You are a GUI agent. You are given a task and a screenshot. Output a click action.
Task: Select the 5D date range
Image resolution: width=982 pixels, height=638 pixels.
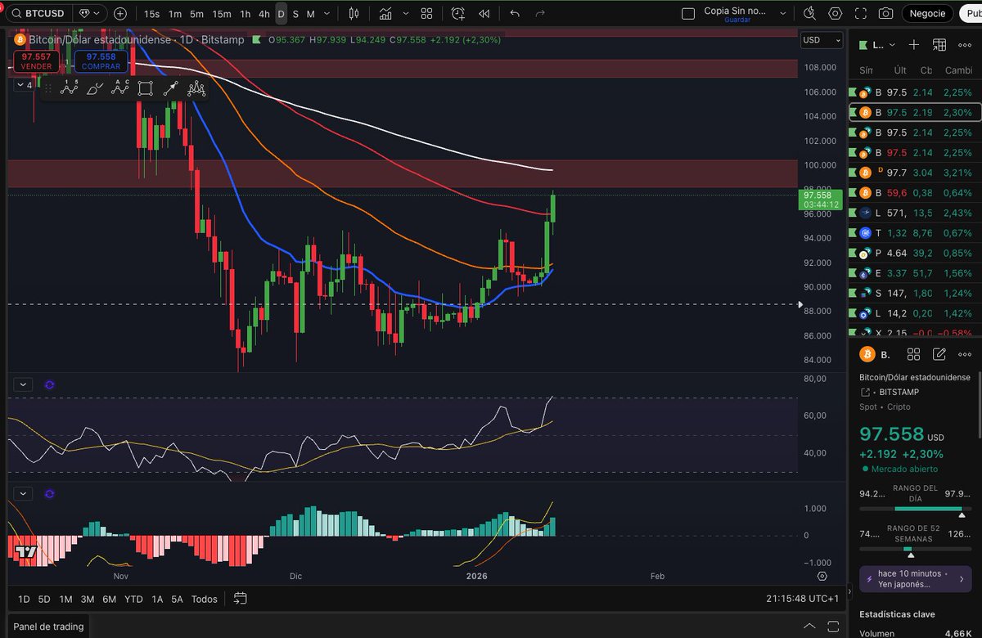44,599
